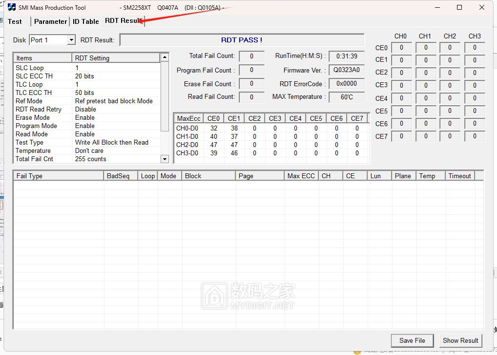Click the Read Fail Count value field
The height and width of the screenshot is (355, 497).
(251, 97)
